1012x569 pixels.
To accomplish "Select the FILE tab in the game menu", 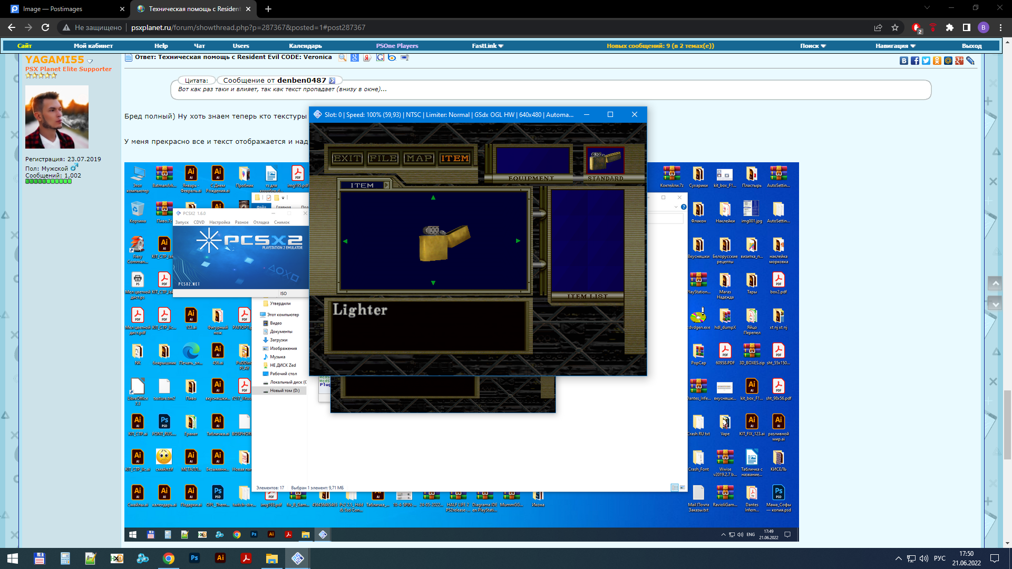I will (x=383, y=158).
